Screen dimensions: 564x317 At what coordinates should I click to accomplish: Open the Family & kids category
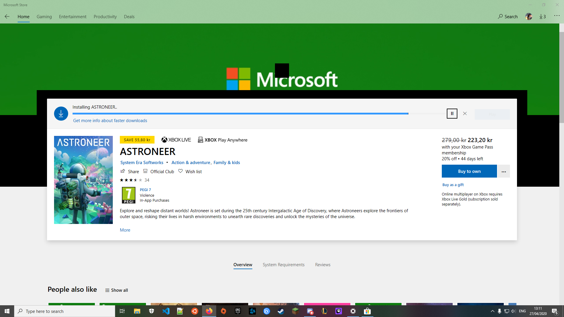coord(227,163)
